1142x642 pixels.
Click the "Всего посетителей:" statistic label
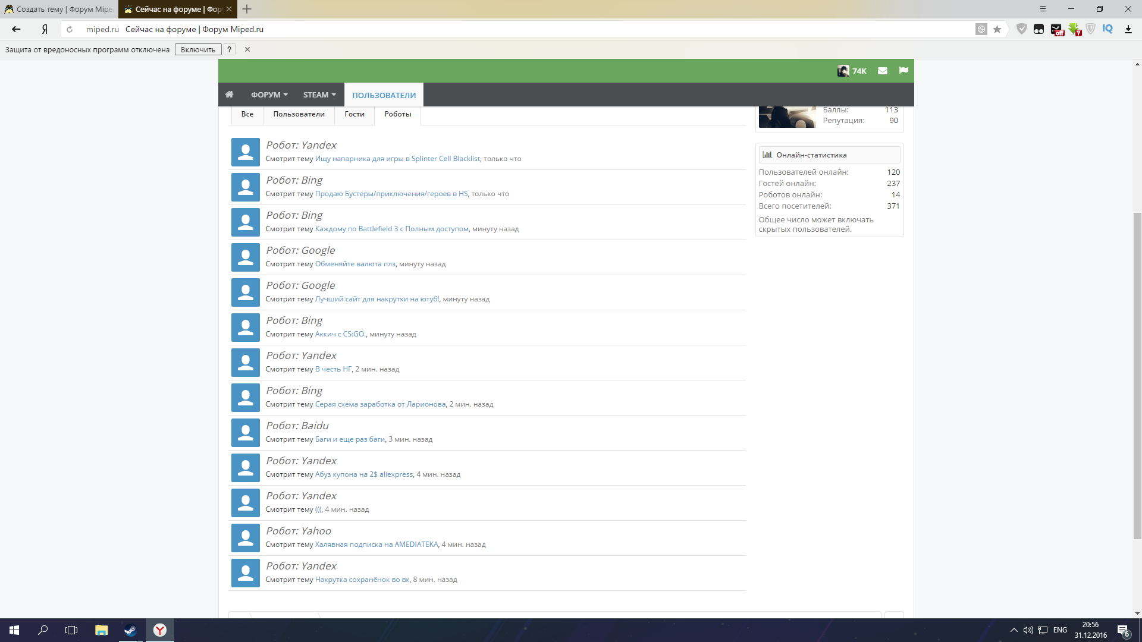[x=795, y=206]
